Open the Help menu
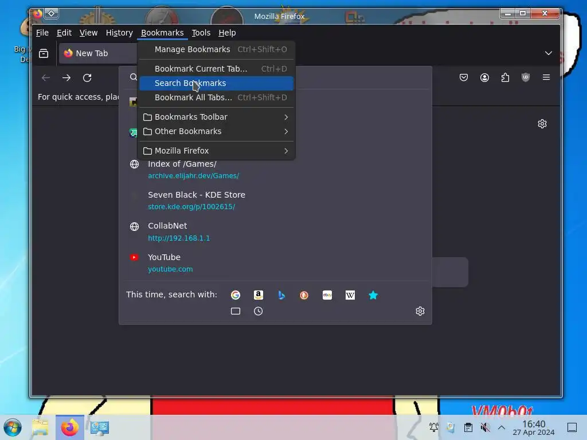The width and height of the screenshot is (587, 440). click(227, 33)
